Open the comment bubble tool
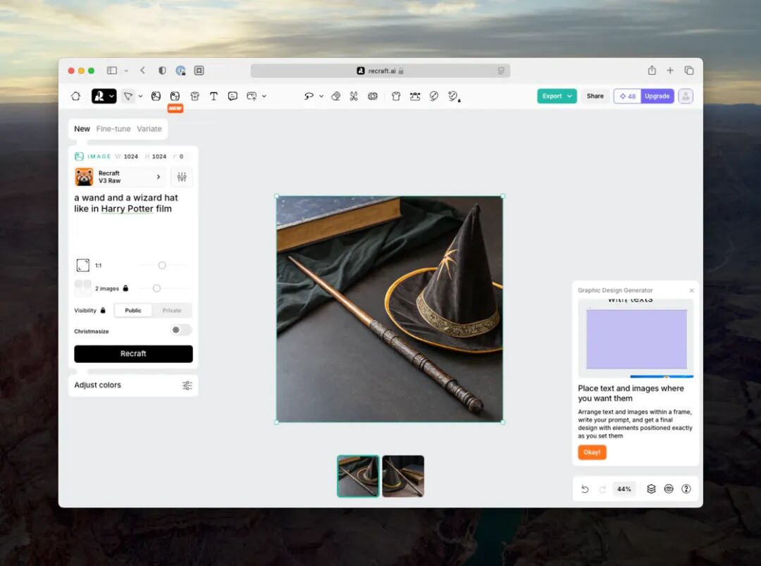The height and width of the screenshot is (566, 761). [x=233, y=96]
